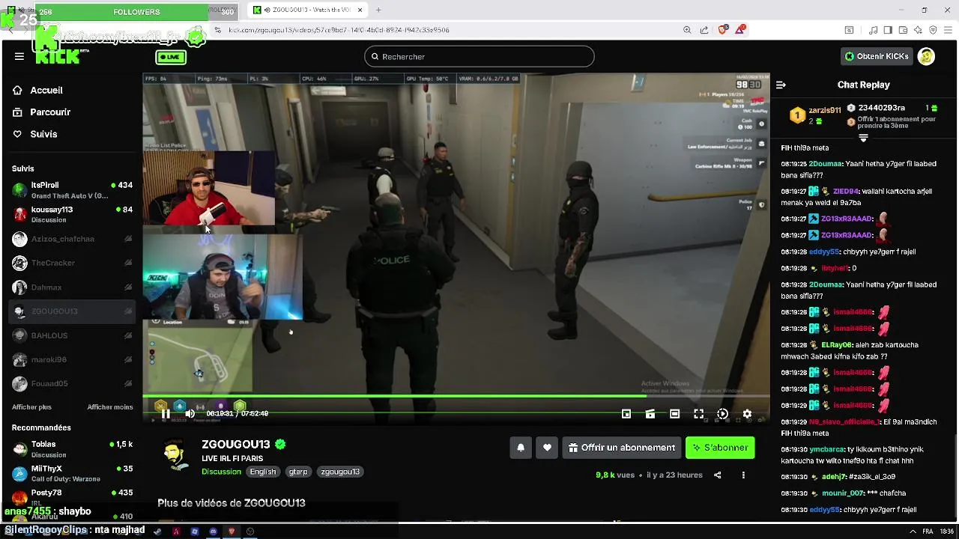The image size is (959, 539).
Task: Open the playback speed control
Action: click(x=722, y=414)
